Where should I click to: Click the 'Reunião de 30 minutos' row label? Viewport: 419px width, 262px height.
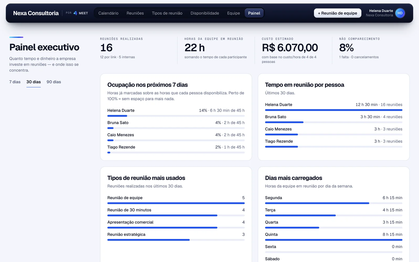pos(129,210)
